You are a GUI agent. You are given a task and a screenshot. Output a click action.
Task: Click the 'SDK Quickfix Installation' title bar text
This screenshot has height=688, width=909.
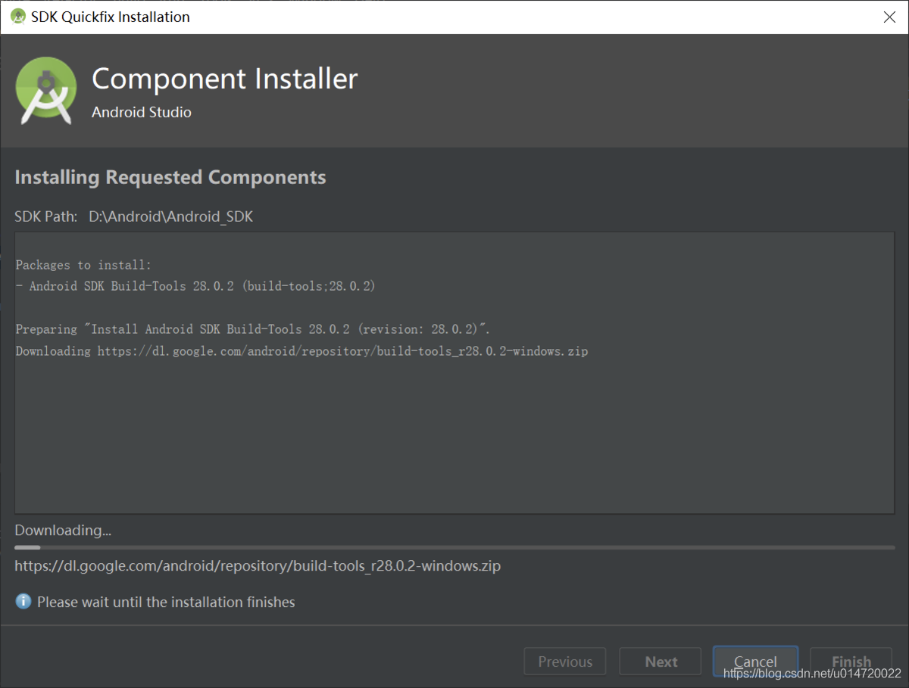111,17
